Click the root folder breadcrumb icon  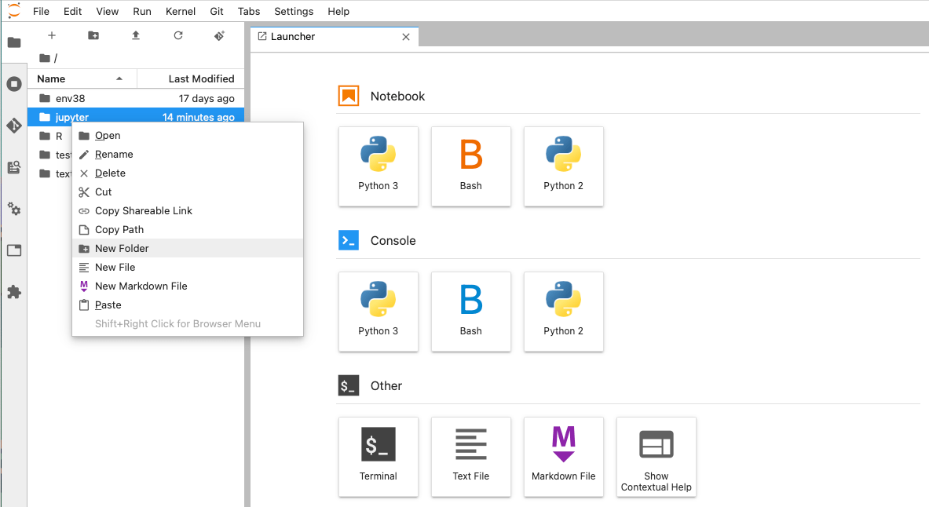45,58
